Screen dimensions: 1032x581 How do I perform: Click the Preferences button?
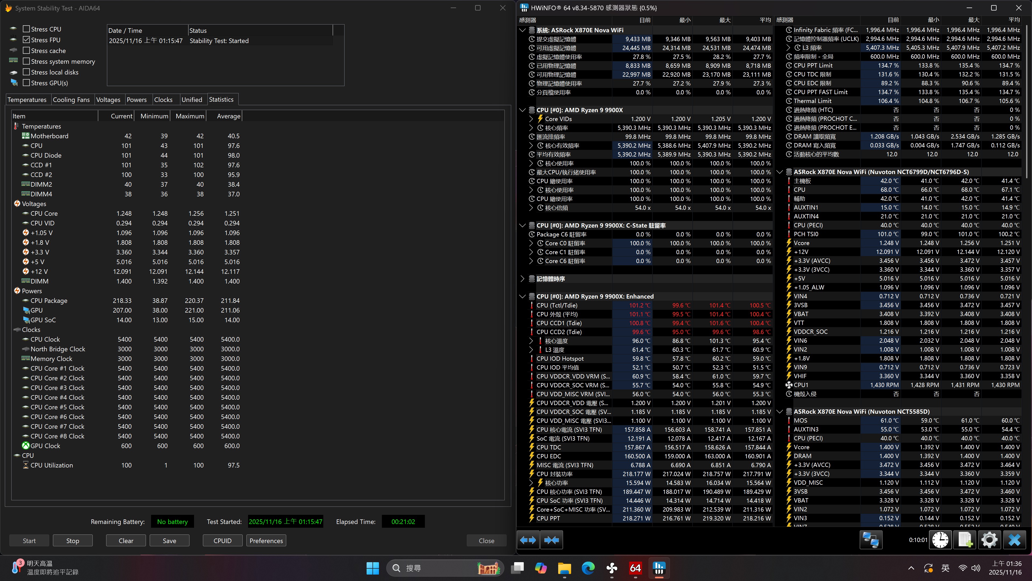click(x=266, y=540)
